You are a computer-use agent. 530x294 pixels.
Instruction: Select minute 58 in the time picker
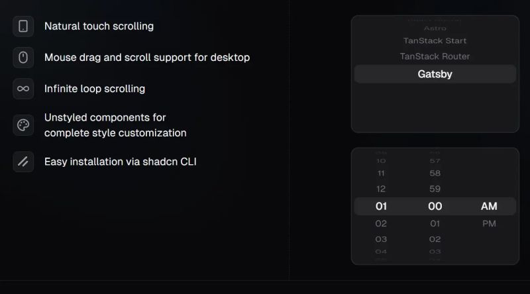pos(435,173)
